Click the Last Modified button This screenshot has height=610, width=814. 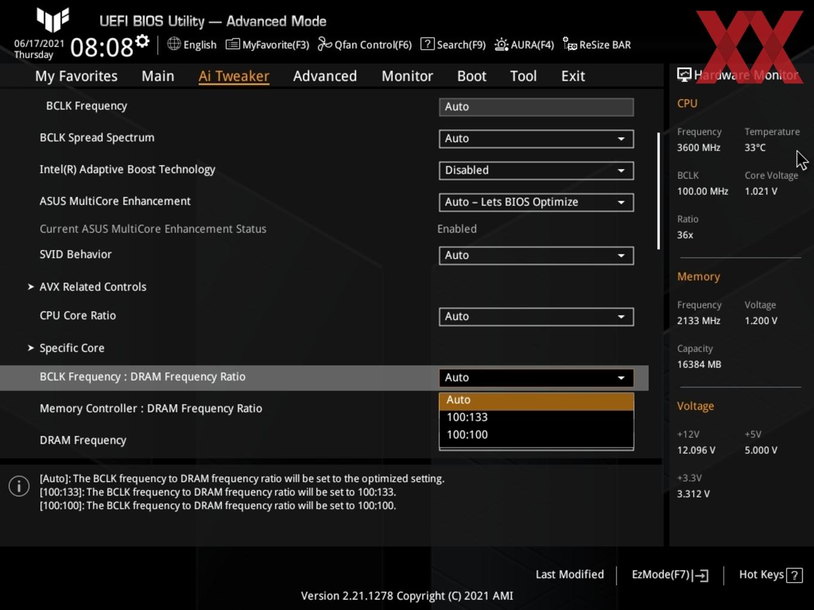(570, 574)
